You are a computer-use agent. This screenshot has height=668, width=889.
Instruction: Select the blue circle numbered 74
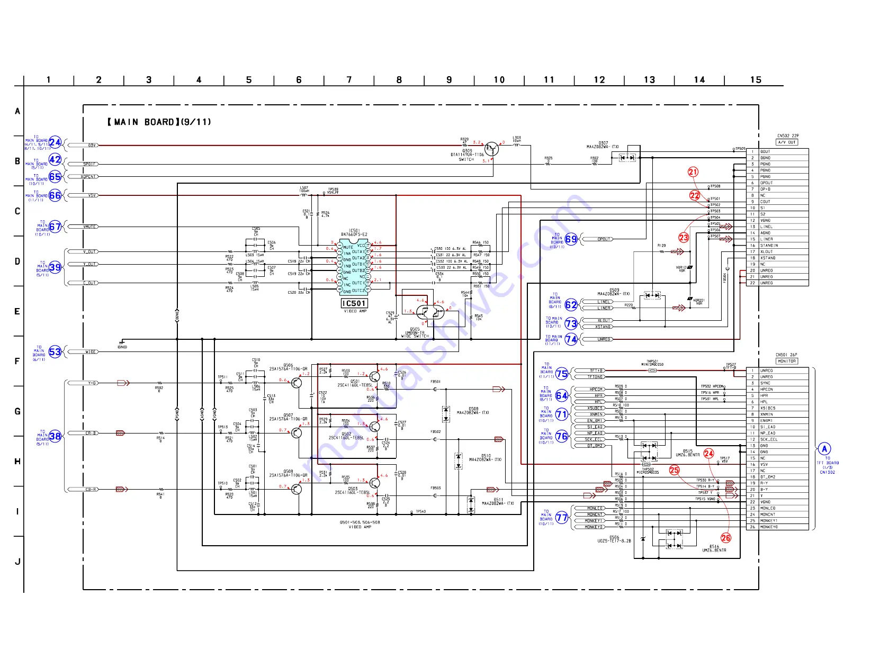click(x=571, y=339)
